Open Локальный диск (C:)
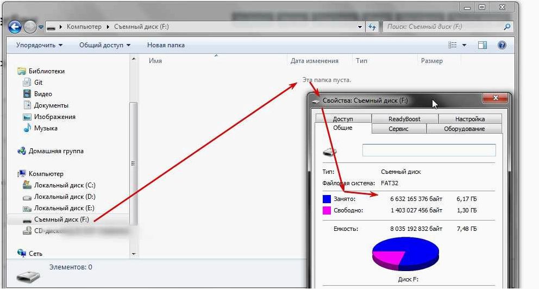The height and width of the screenshot is (289, 539). pyautogui.click(x=65, y=185)
